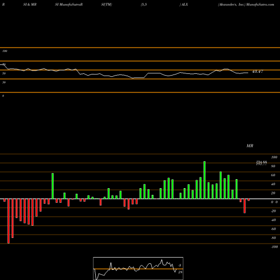Click the 'SI MunafaSutraR' header text

click(69, 4)
